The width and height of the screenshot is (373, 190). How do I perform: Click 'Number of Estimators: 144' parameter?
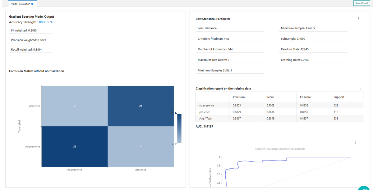pos(215,49)
